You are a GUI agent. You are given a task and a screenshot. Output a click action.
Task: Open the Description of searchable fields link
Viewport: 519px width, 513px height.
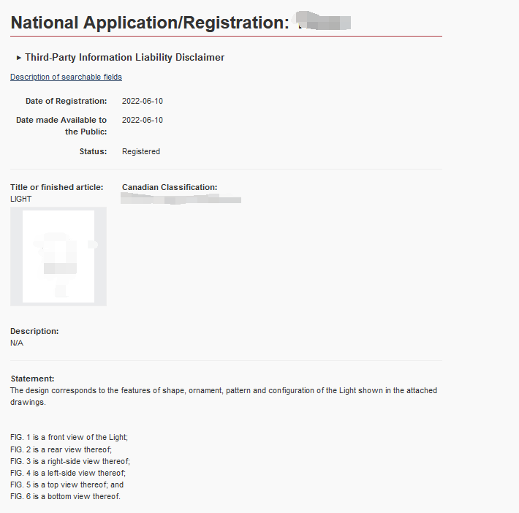pyautogui.click(x=66, y=77)
